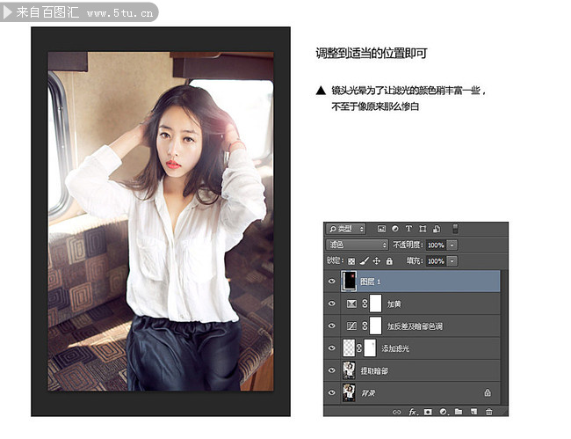Click the lock transparent pixels icon
The width and height of the screenshot is (571, 439).
(351, 261)
